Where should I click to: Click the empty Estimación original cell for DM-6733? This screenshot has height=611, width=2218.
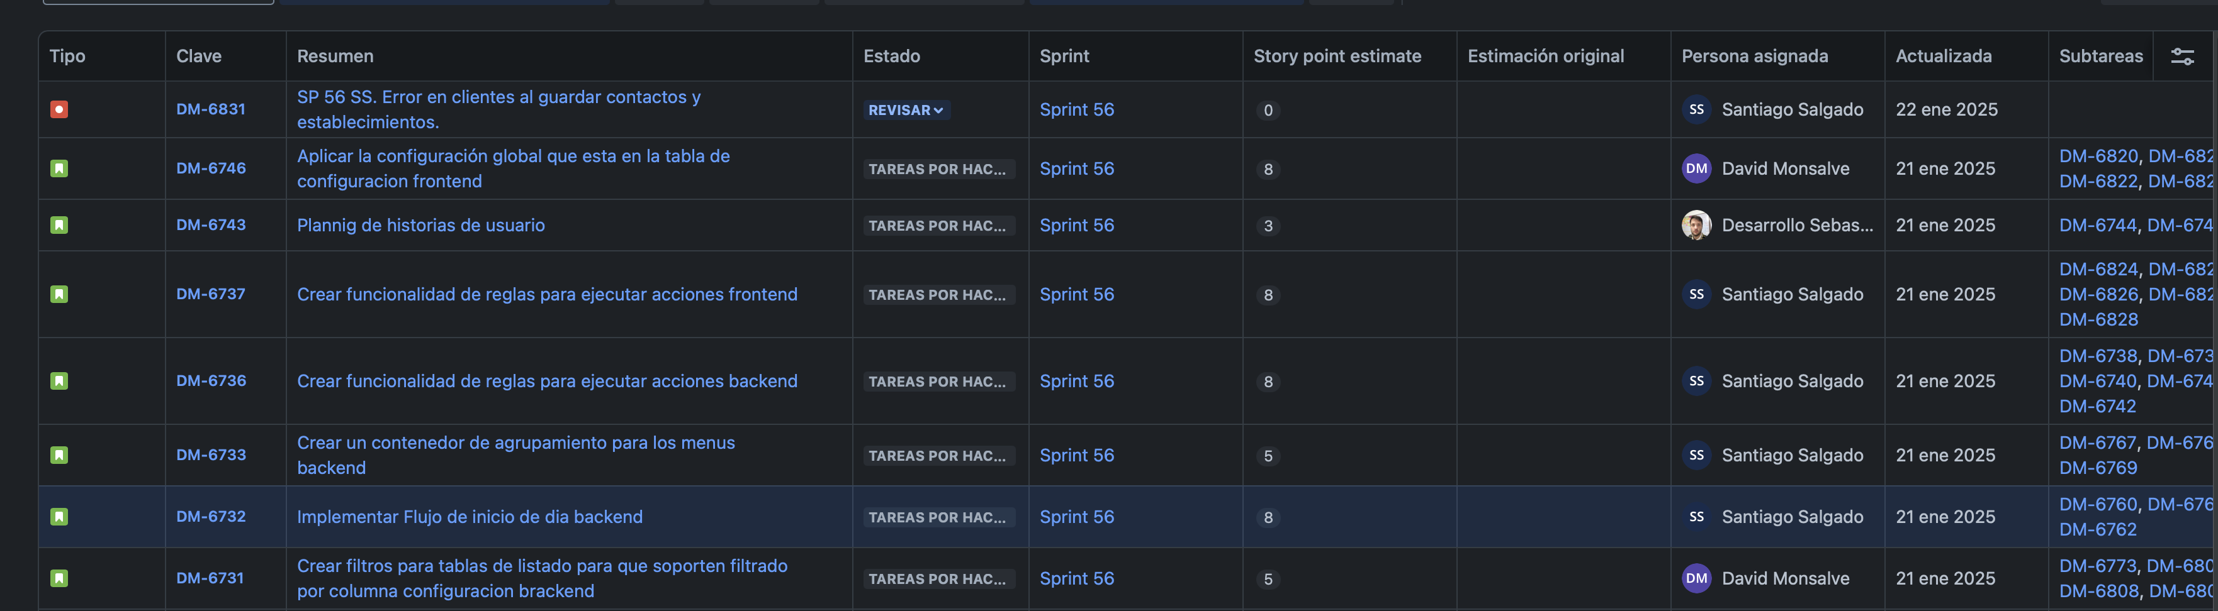(1563, 456)
